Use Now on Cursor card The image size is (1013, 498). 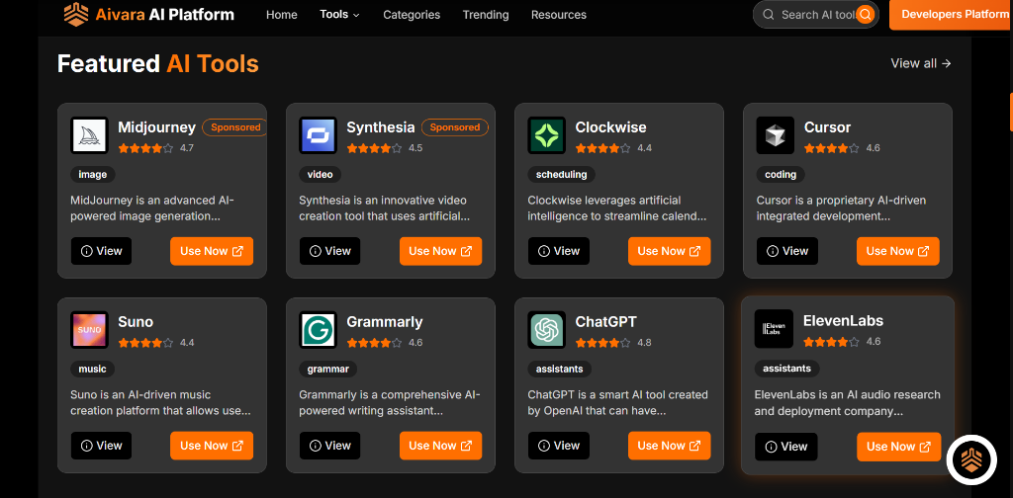pyautogui.click(x=898, y=251)
